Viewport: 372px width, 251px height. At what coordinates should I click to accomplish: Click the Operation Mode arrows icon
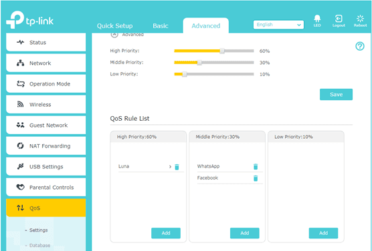coord(20,84)
